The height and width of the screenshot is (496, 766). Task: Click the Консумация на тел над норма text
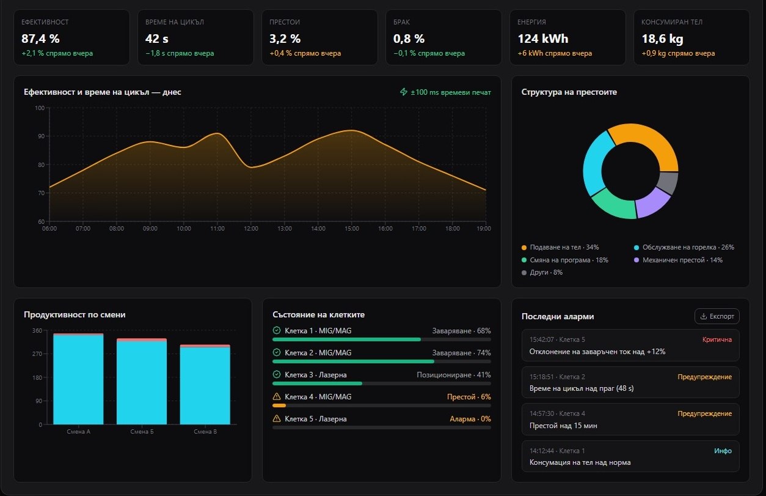click(x=580, y=462)
